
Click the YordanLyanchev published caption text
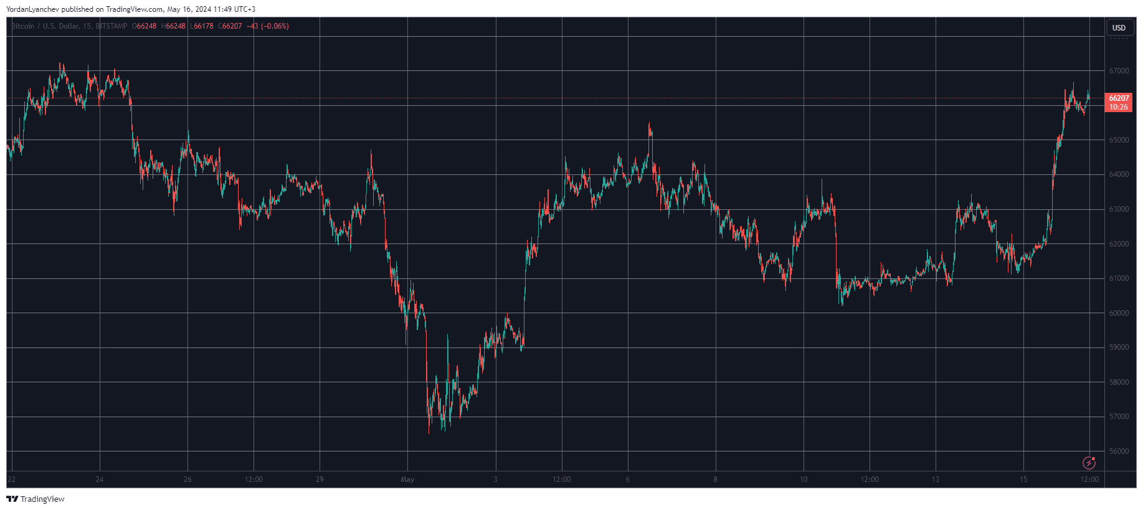click(x=131, y=9)
